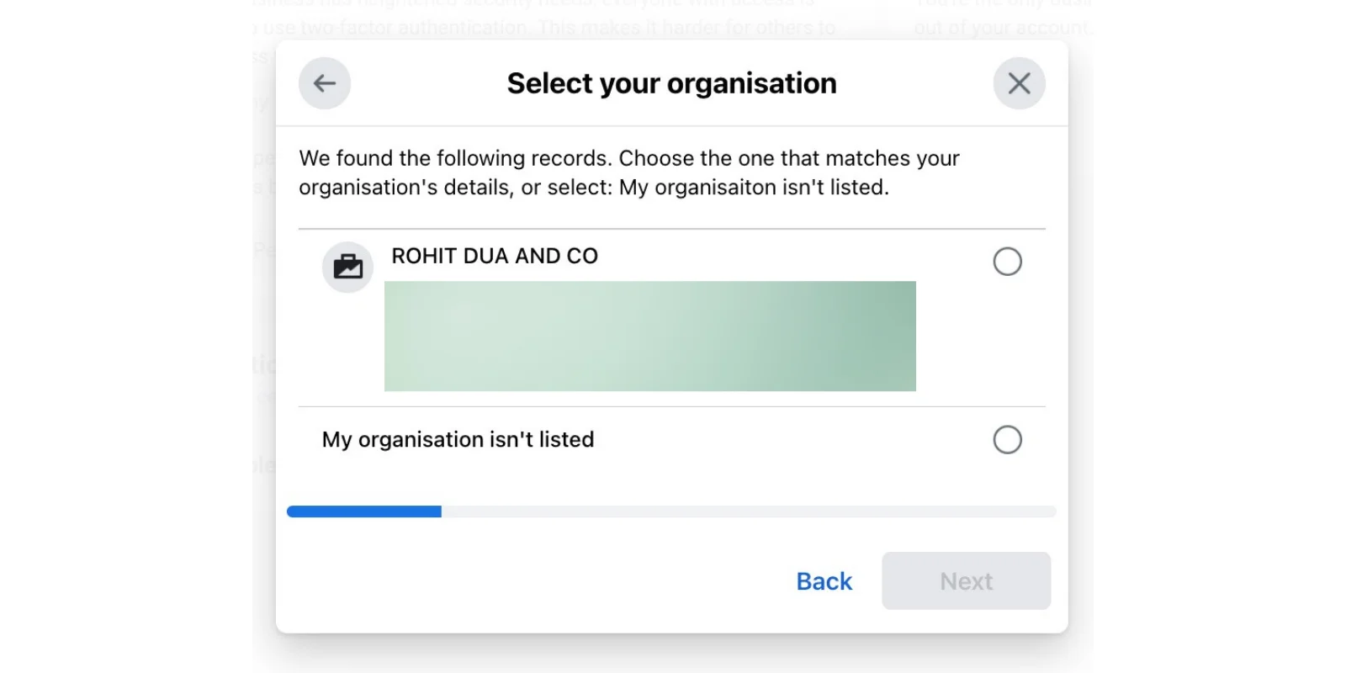Click the ROHIT DUA AND CO name
The image size is (1346, 673).
[495, 256]
